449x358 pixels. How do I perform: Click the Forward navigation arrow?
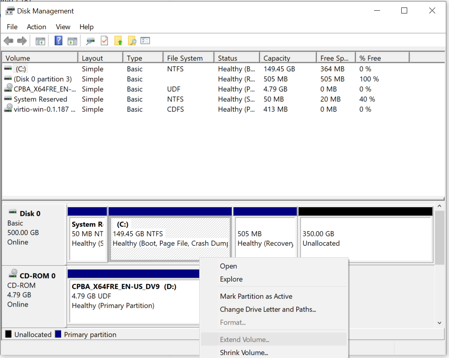[x=22, y=40]
